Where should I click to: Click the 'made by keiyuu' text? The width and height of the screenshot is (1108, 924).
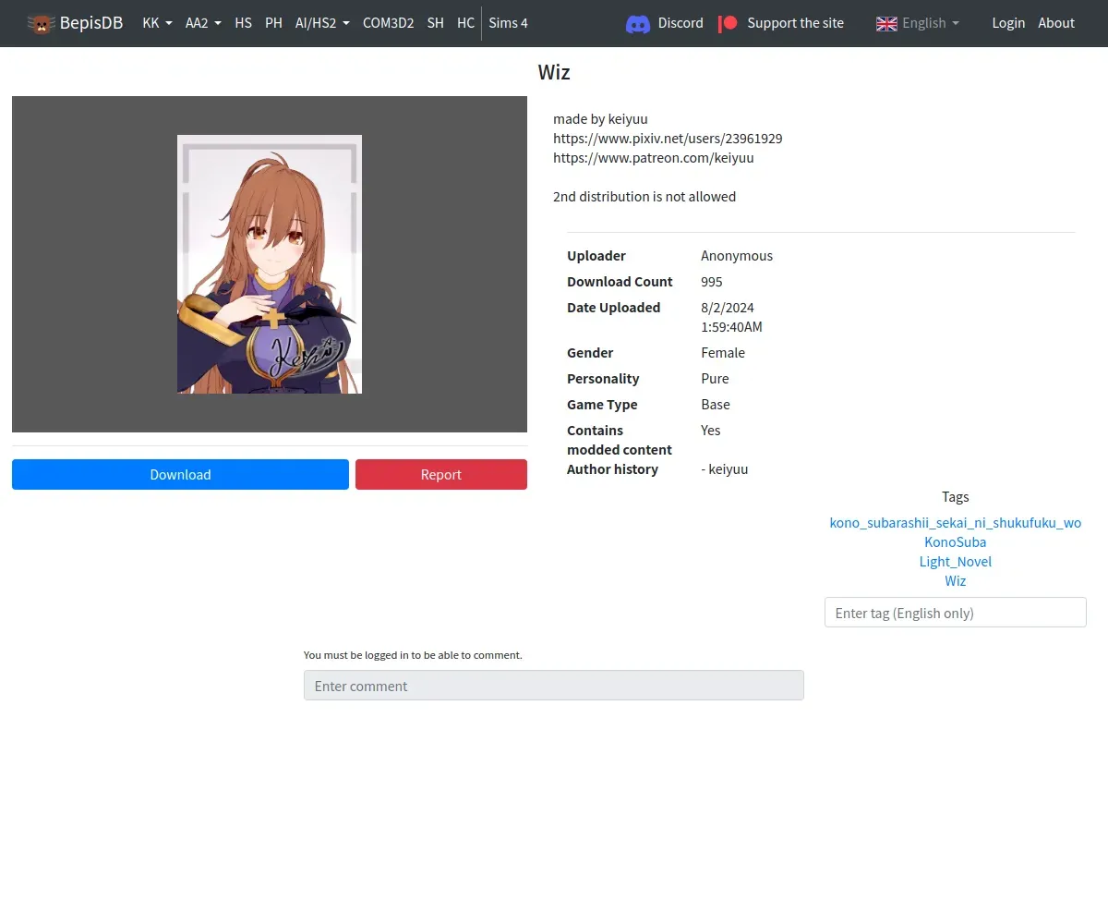600,119
